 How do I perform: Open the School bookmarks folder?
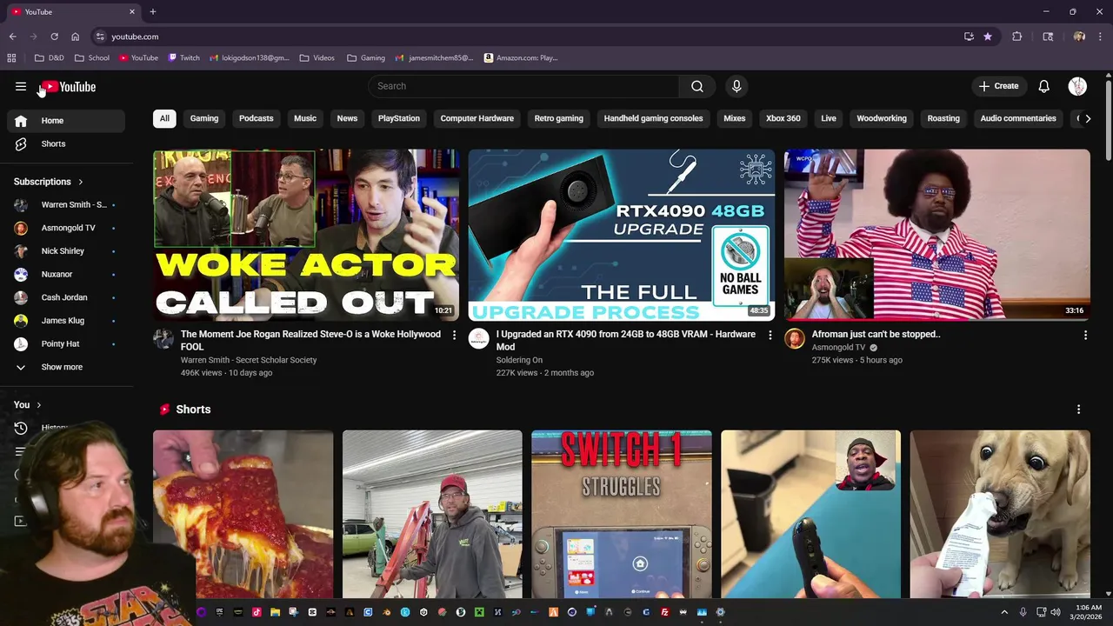(92, 58)
